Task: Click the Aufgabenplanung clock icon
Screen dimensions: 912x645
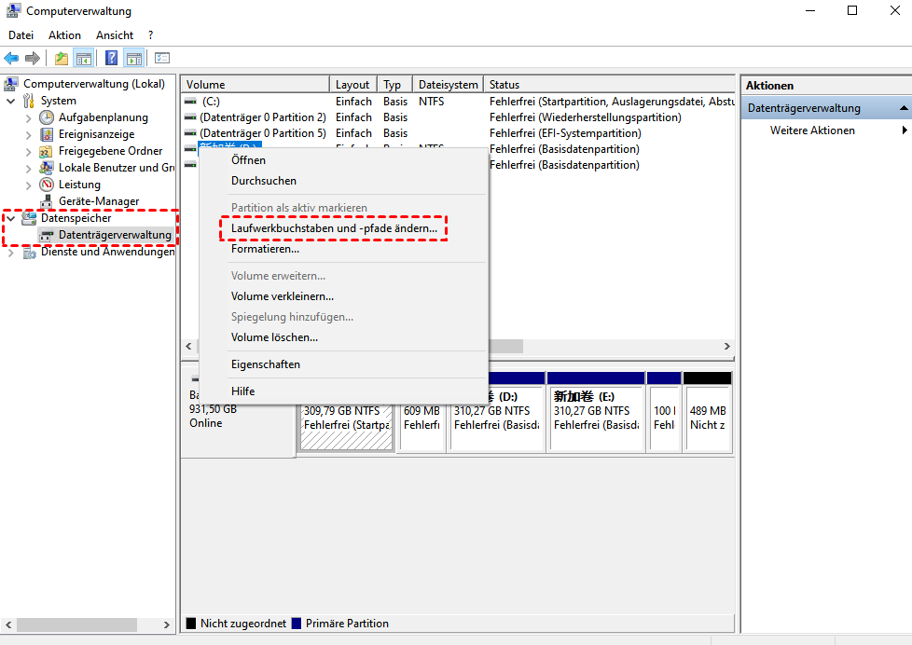Action: click(x=47, y=117)
